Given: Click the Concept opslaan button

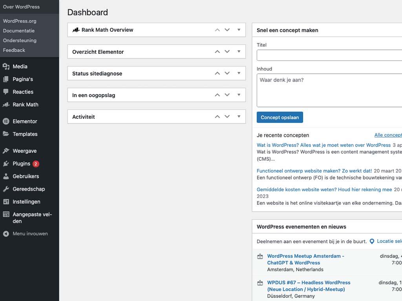Looking at the screenshot, I should pos(280,117).
